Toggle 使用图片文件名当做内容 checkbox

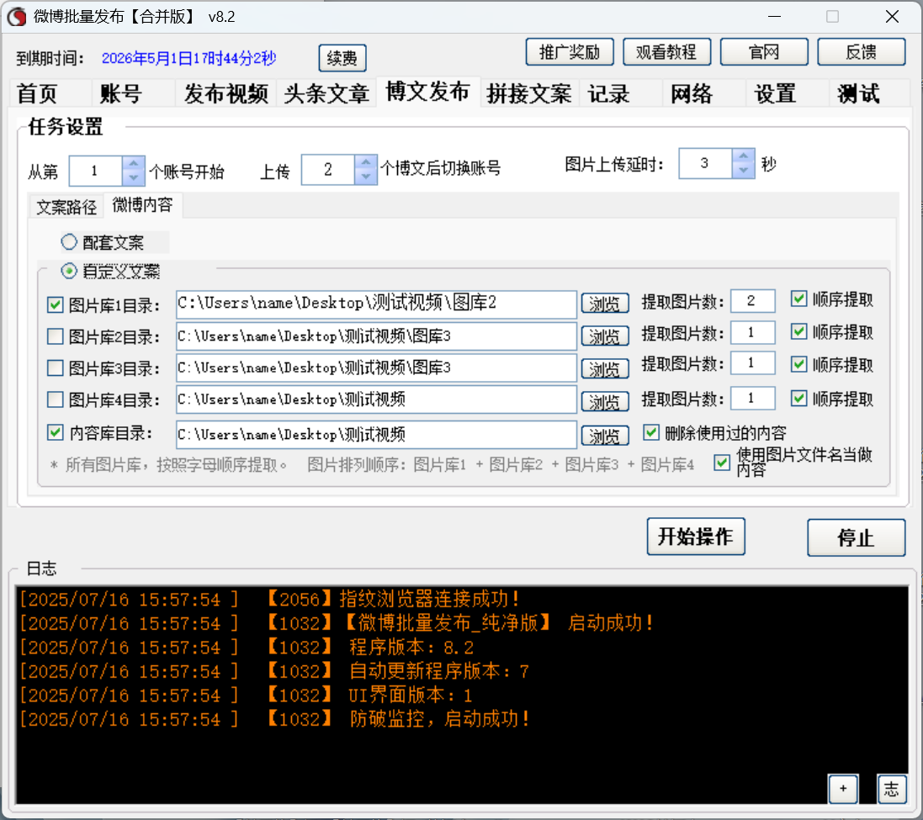click(722, 463)
